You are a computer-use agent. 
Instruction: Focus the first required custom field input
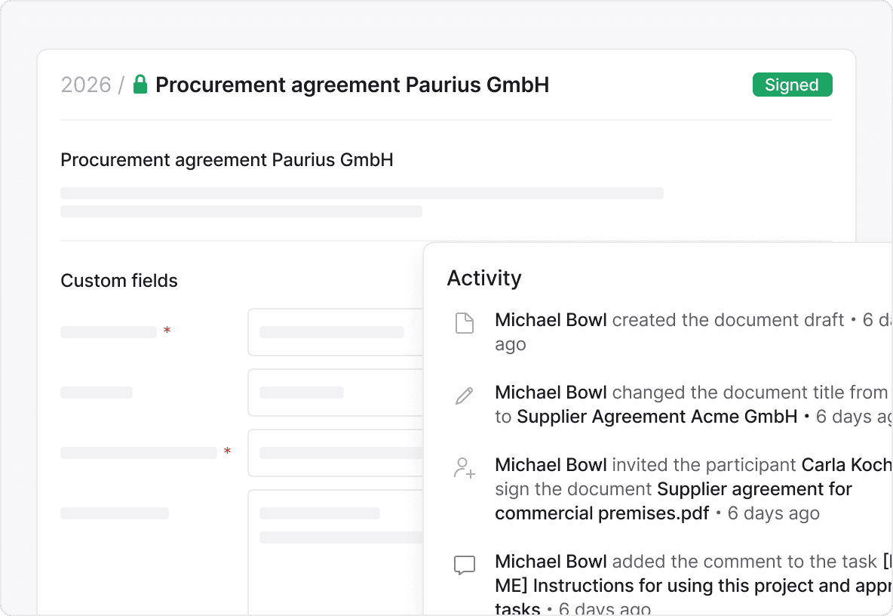pyautogui.click(x=335, y=332)
